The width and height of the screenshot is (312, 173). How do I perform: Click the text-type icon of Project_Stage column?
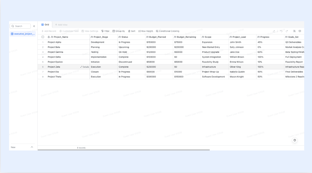(x=92, y=37)
